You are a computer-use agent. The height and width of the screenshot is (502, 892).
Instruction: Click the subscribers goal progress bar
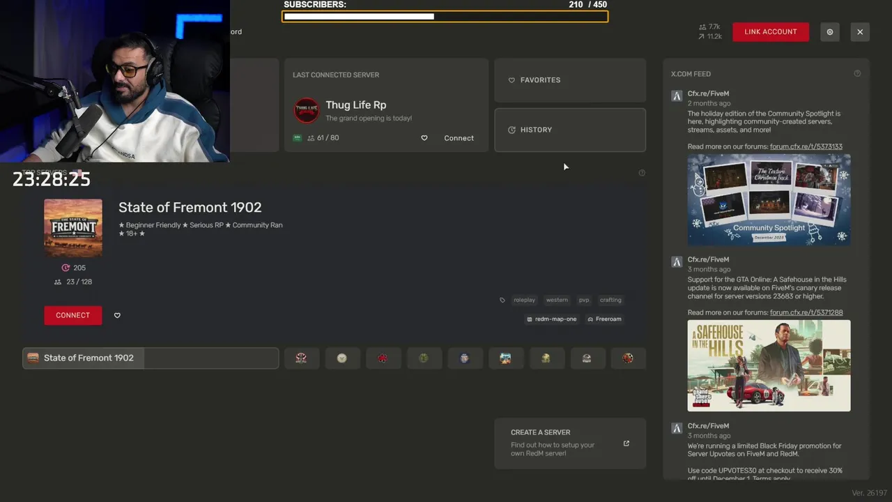point(445,16)
